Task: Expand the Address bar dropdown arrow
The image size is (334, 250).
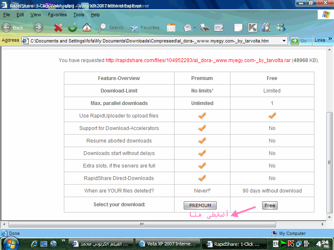Action: 284,41
